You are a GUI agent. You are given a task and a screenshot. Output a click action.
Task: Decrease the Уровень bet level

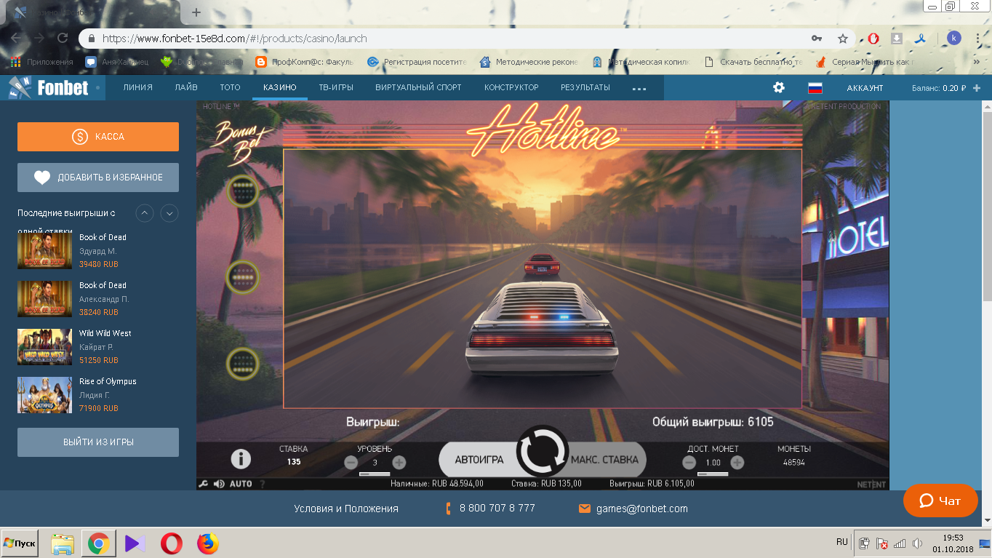[351, 462]
